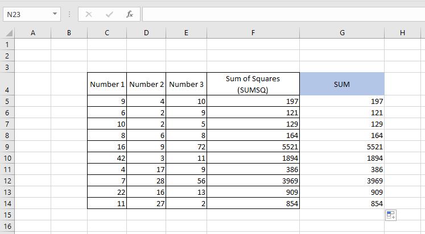Viewport: 425px width, 234px height.
Task: Select column C header
Action: pos(107,33)
